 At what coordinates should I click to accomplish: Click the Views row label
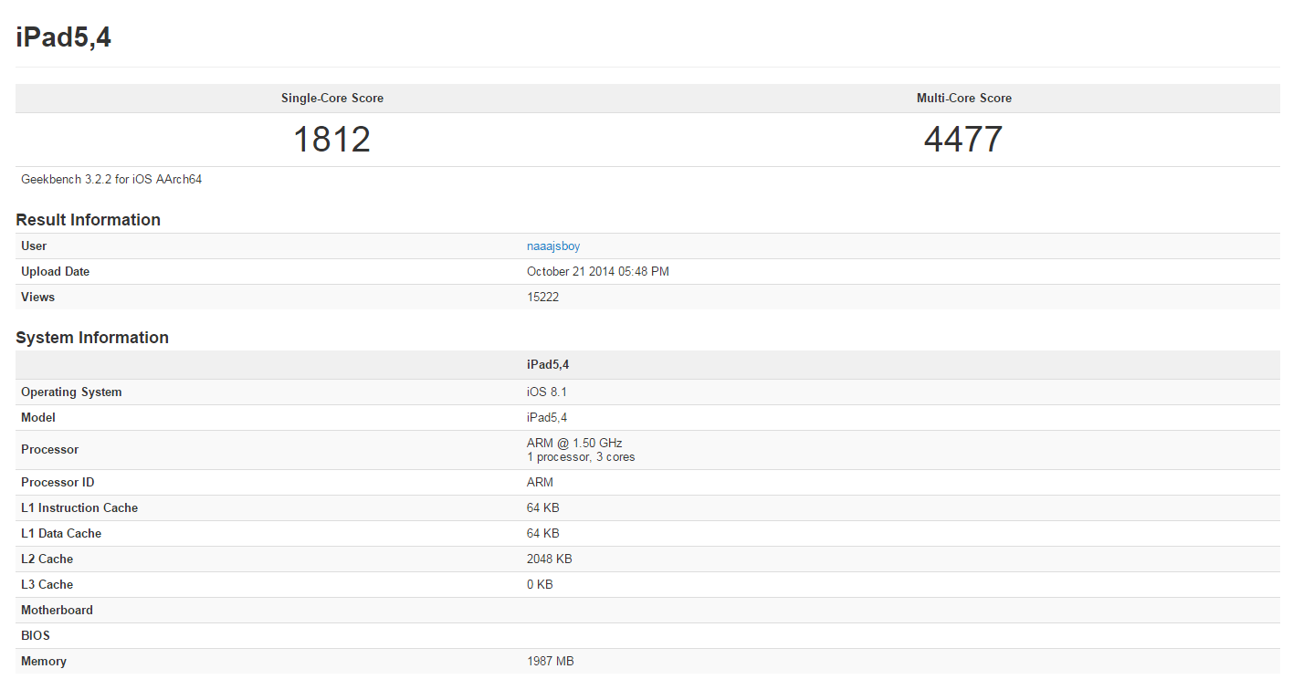[x=37, y=298]
